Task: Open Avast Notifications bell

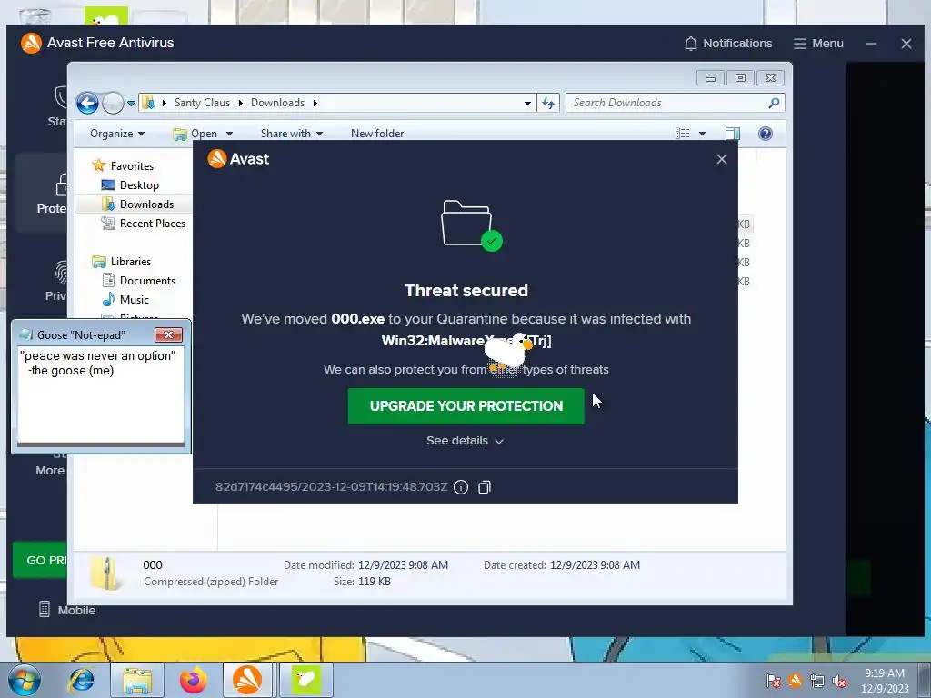Action: (x=728, y=44)
